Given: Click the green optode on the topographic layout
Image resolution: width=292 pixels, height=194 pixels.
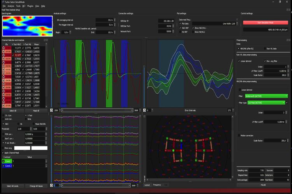Looking at the screenshot, I should click(x=166, y=138).
